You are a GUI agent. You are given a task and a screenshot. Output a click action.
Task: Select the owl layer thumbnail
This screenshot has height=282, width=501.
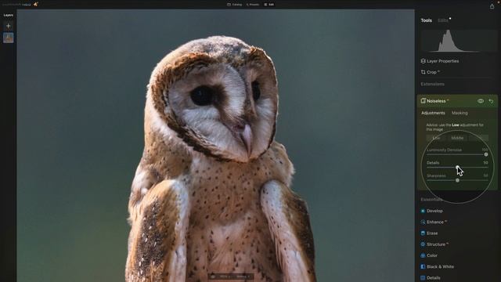pos(9,38)
